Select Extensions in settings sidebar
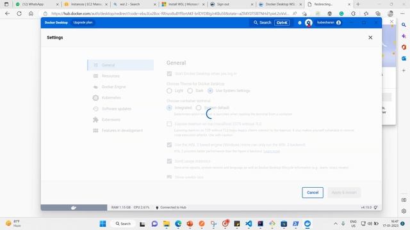Screen dimensions: 410x230 tap(120, 119)
